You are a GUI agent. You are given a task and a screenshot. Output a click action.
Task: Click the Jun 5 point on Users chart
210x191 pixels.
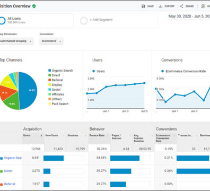(144, 83)
